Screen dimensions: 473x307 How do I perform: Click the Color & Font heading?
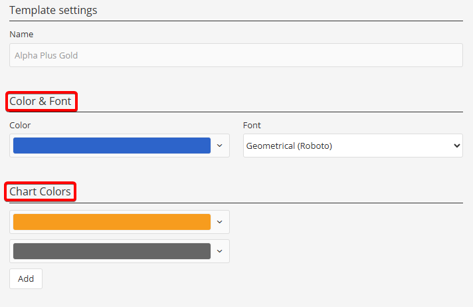(41, 102)
